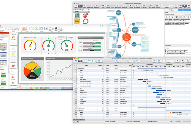This screenshot has width=191, height=124.
Task: Open Evernote export dropdown
Action: [131, 6]
